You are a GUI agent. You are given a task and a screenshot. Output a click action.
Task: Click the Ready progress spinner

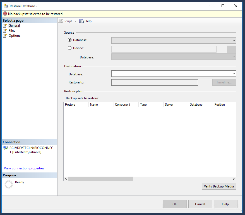tap(9, 184)
